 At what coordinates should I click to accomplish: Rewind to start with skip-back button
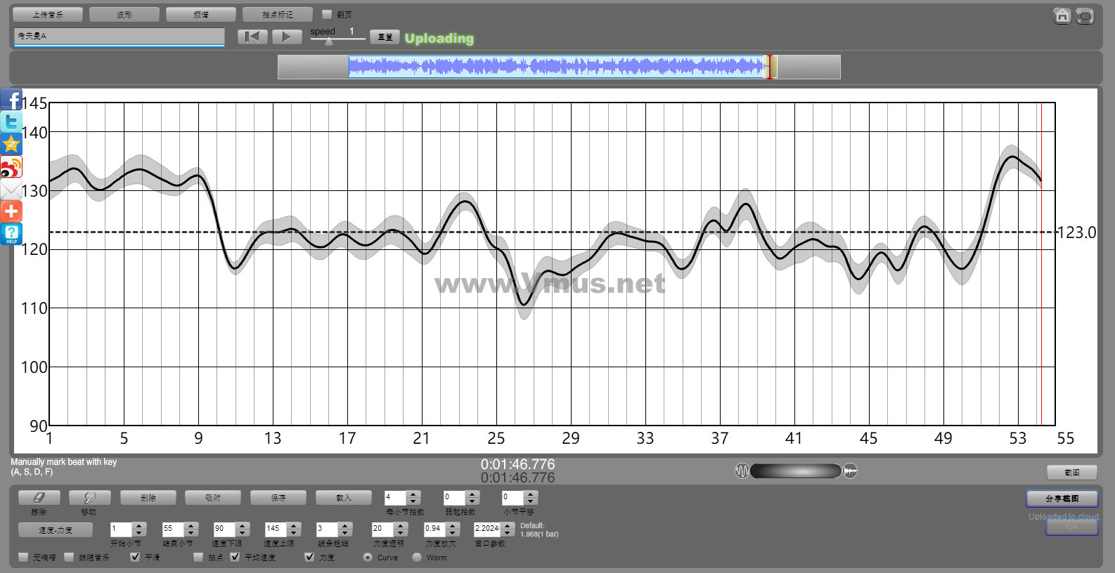point(252,37)
